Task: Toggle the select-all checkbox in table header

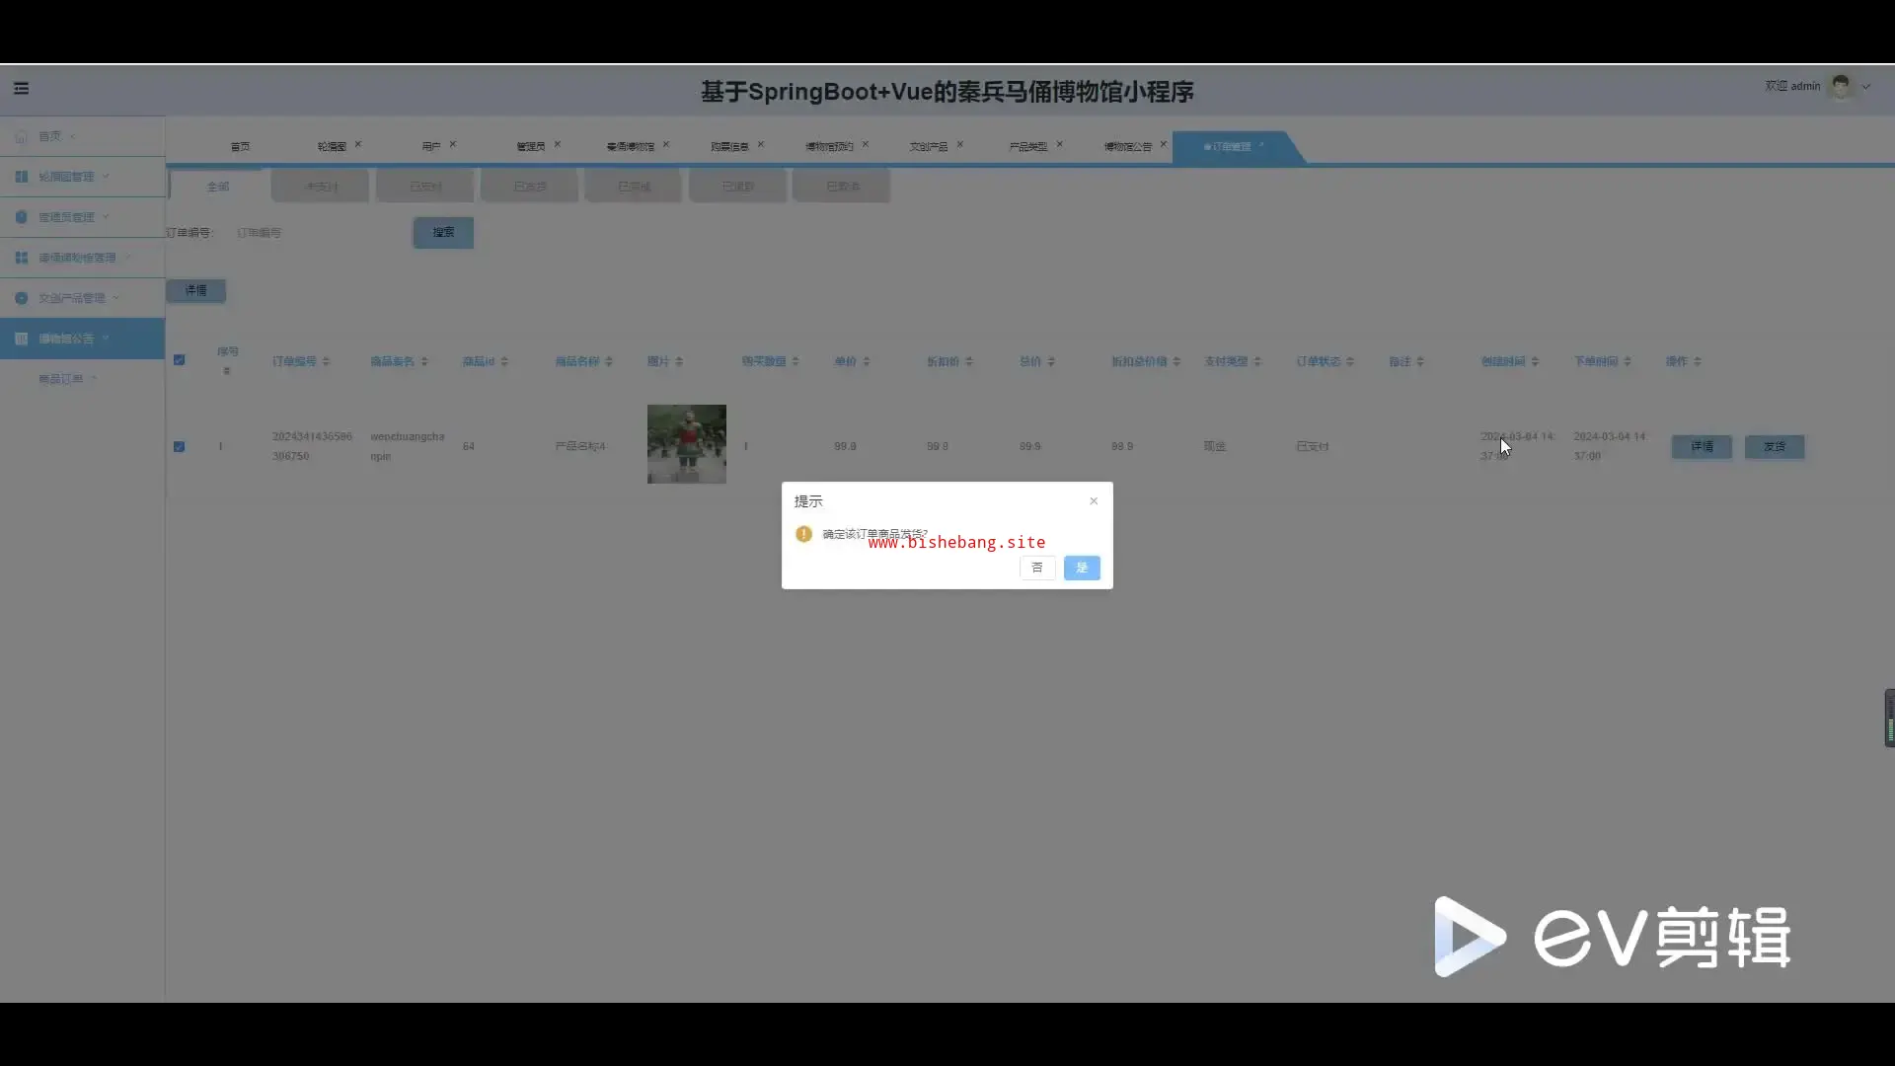Action: click(x=180, y=360)
